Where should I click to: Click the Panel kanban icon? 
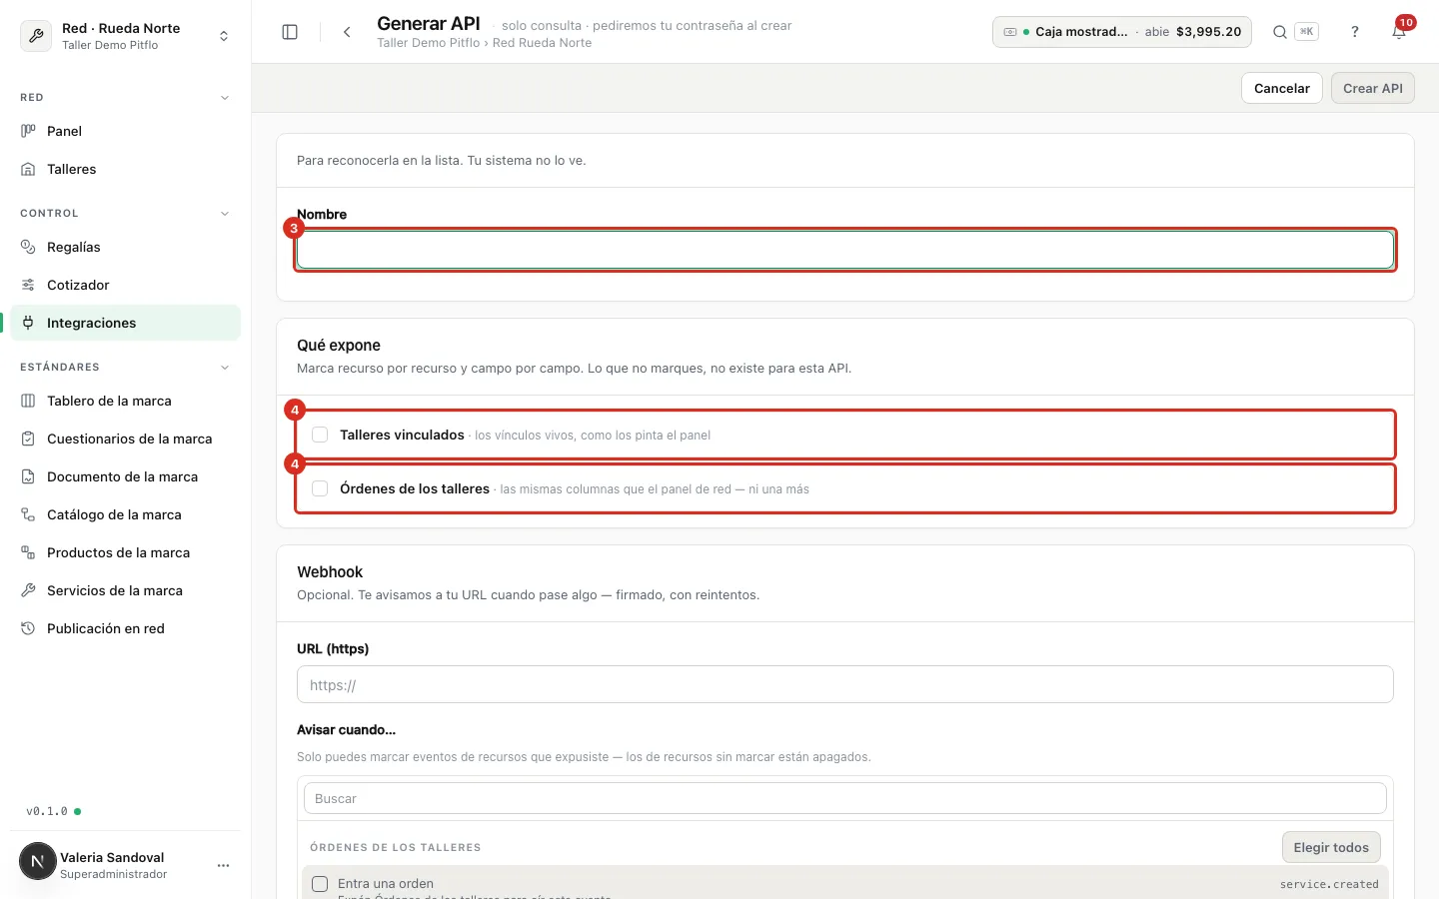[28, 131]
